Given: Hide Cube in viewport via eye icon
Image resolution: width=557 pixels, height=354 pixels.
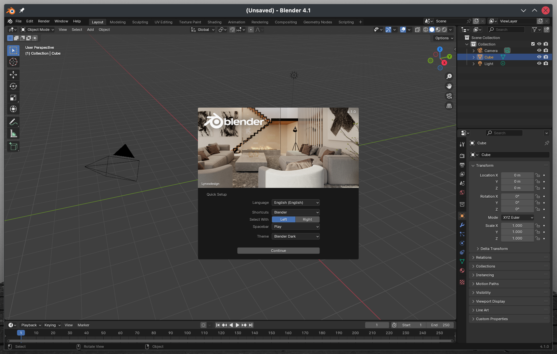Looking at the screenshot, I should click(539, 57).
